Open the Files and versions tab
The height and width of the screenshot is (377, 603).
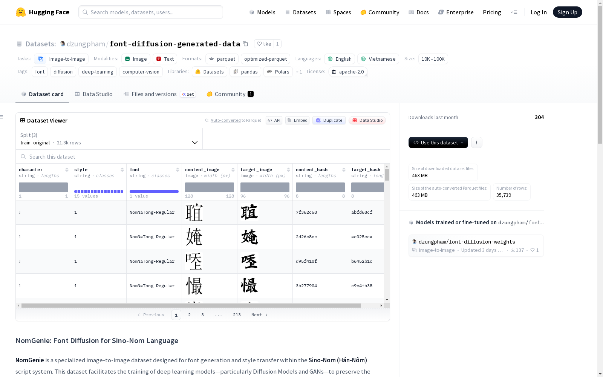[159, 94]
